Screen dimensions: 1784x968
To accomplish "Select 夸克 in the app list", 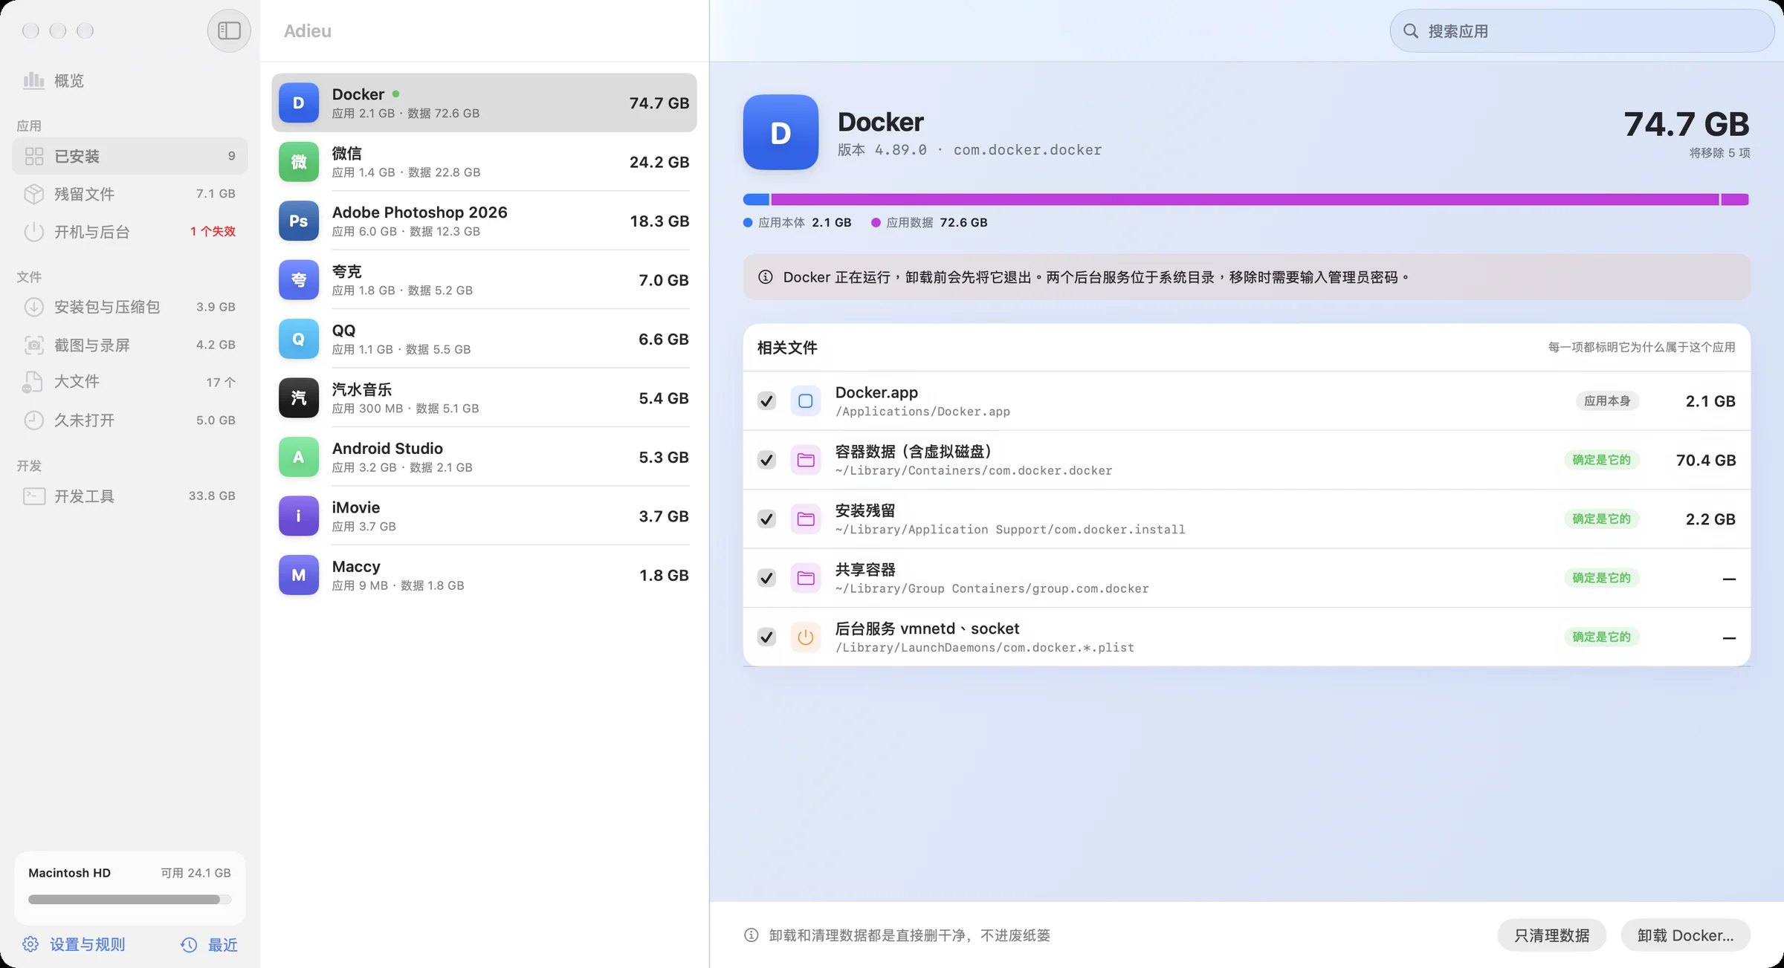I will point(484,280).
